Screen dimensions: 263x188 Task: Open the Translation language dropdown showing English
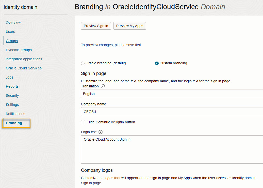[x=172, y=94]
